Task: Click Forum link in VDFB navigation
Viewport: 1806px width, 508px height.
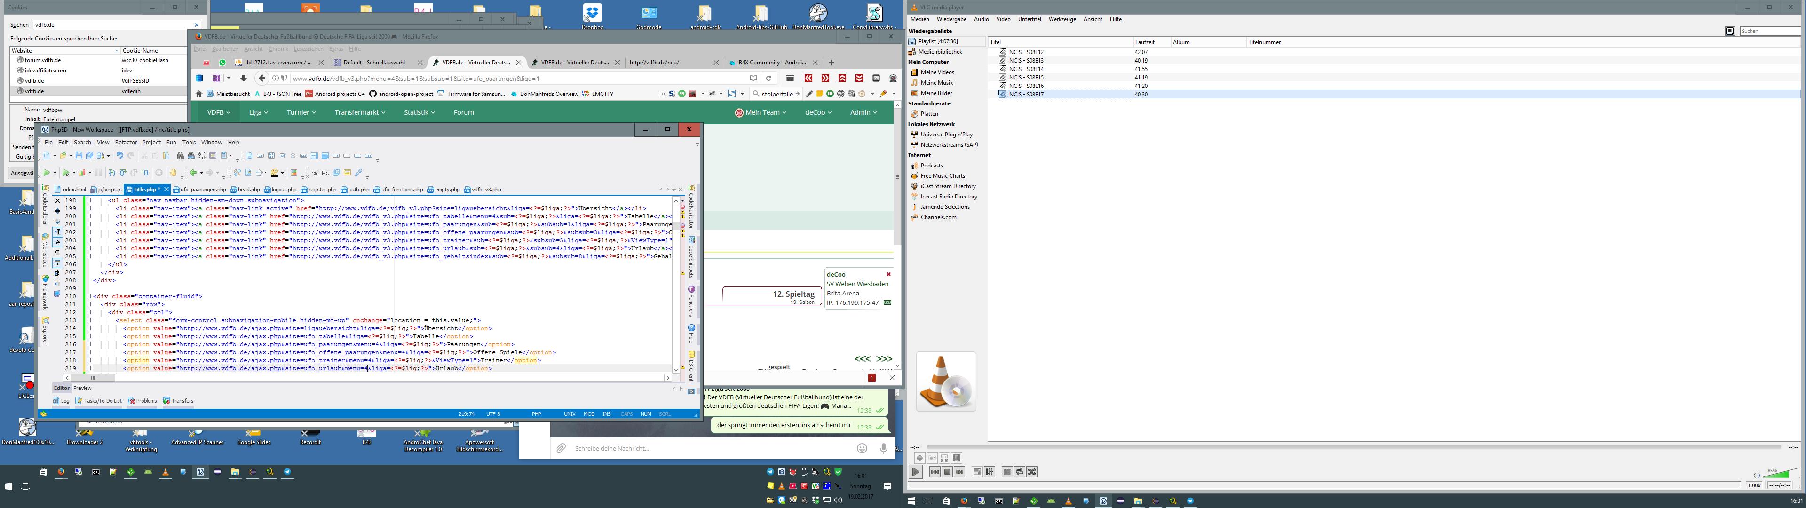Action: click(x=463, y=112)
